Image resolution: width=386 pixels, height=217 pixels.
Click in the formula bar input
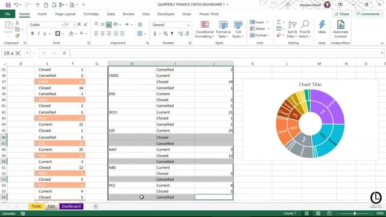(x=225, y=53)
